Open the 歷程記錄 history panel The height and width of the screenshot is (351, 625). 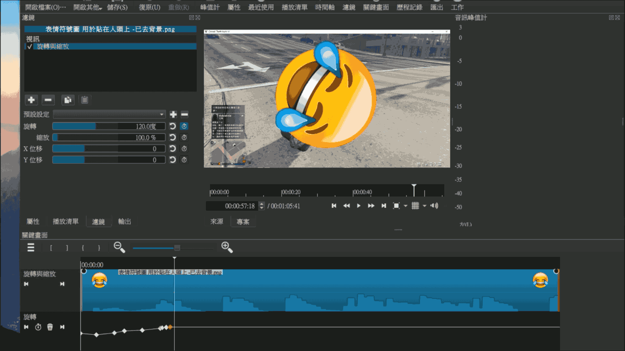409,7
